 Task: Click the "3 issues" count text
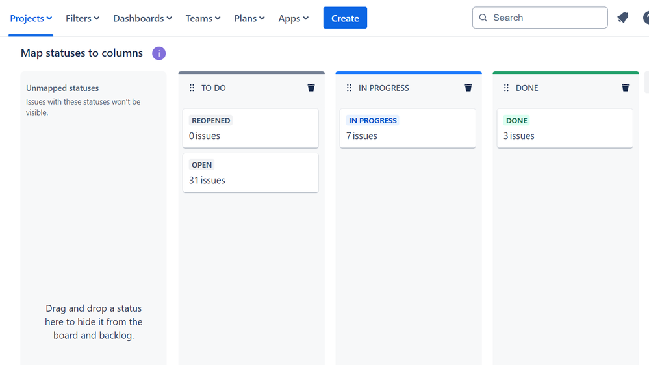tap(518, 136)
